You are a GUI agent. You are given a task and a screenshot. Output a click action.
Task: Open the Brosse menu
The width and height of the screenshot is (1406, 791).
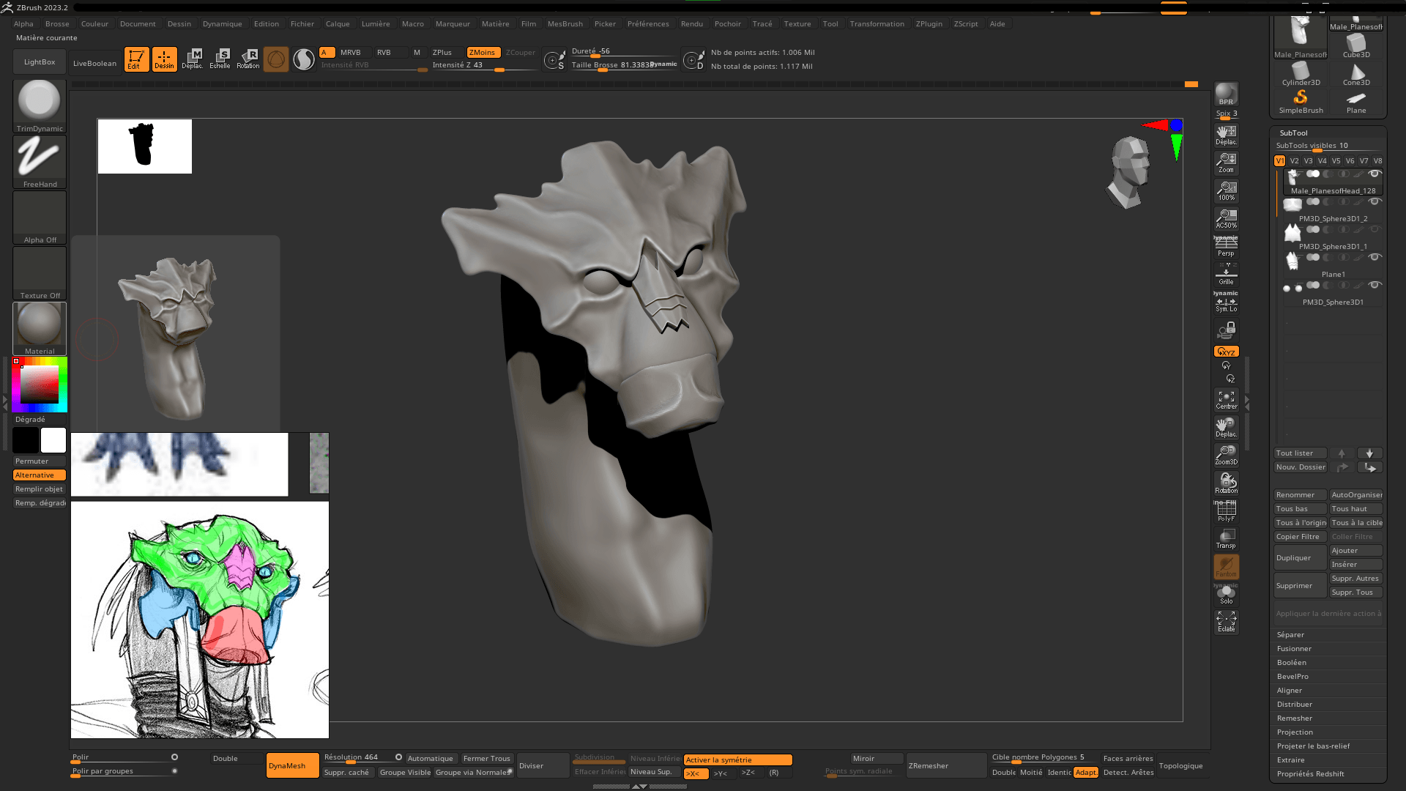coord(57,23)
